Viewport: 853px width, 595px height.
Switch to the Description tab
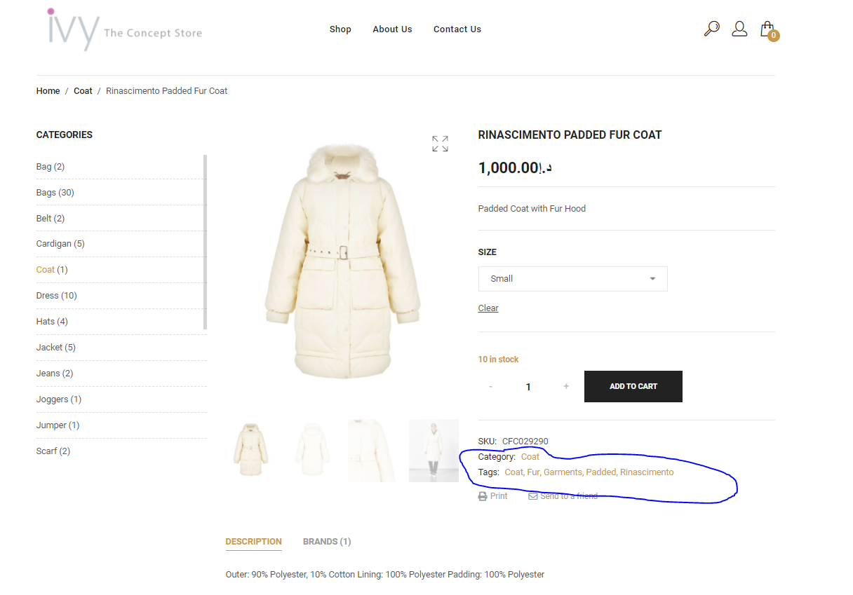coord(253,542)
